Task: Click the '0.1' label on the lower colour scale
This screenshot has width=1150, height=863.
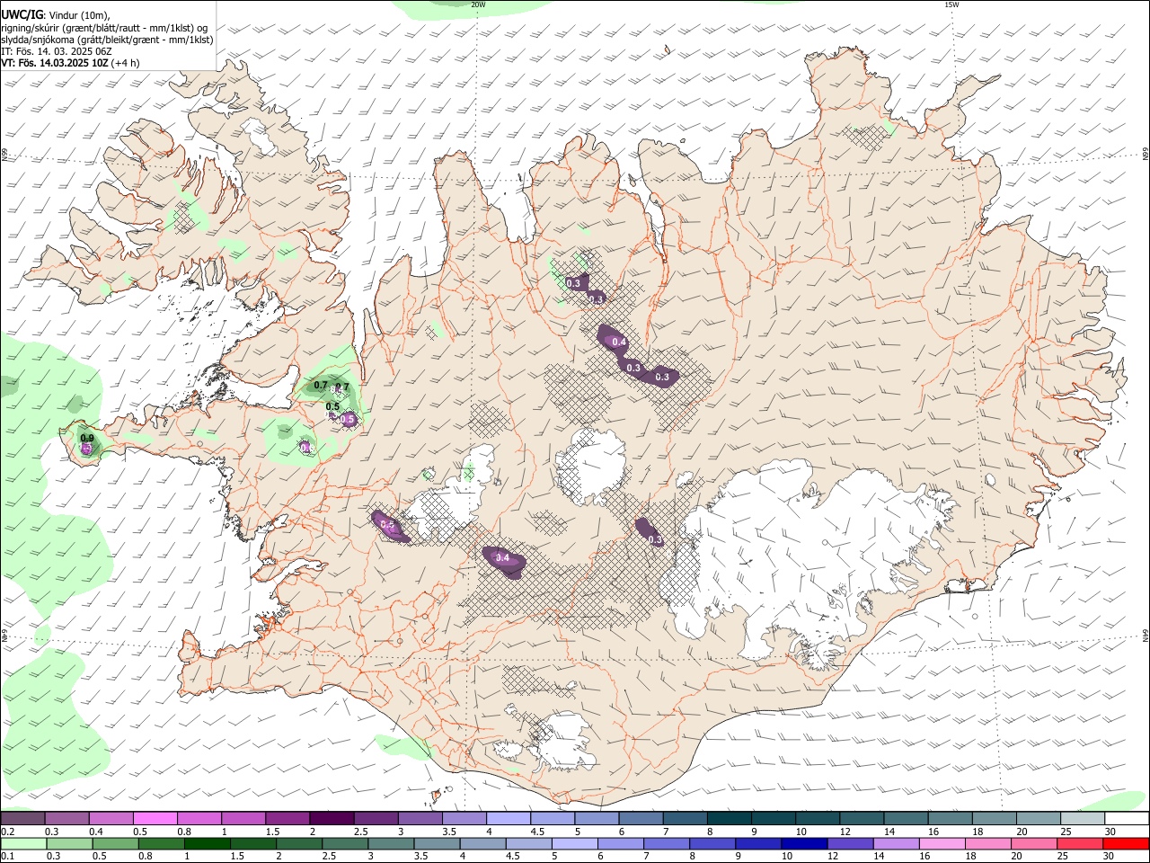Action: click(x=7, y=858)
